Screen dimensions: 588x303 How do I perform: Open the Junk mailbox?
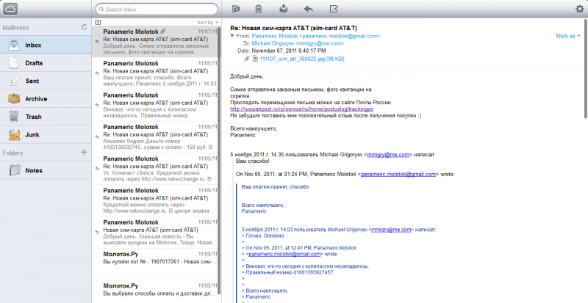(x=46, y=134)
